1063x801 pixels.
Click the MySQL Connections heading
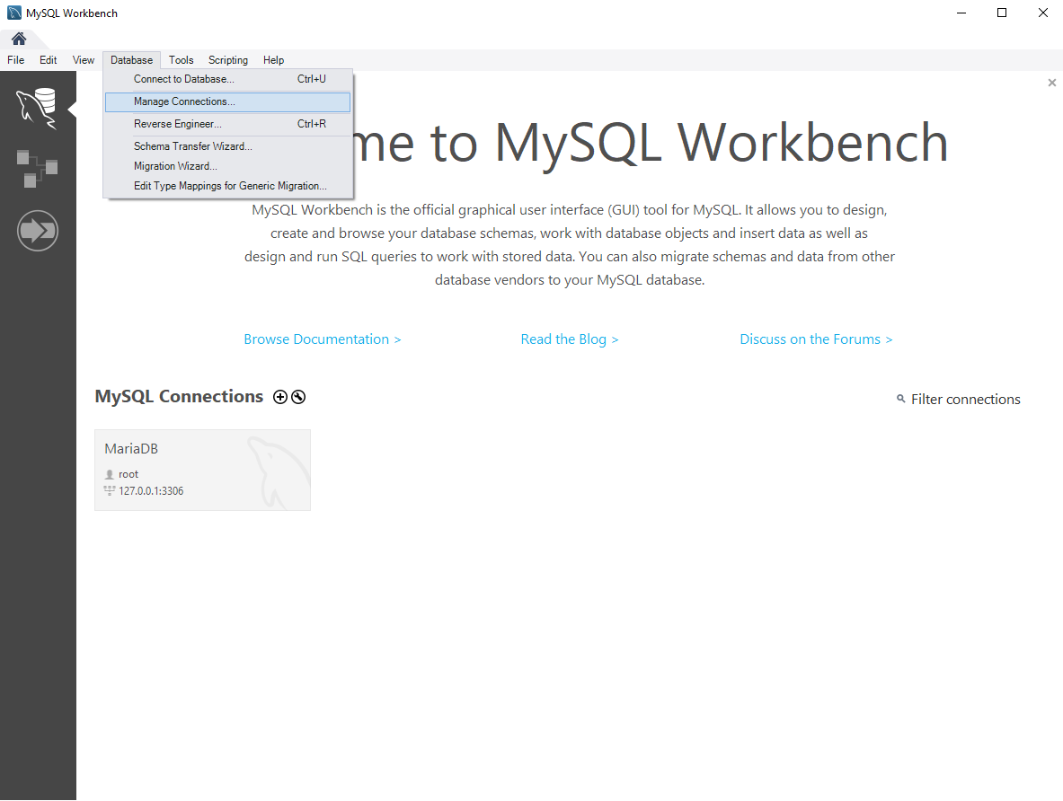coord(179,396)
